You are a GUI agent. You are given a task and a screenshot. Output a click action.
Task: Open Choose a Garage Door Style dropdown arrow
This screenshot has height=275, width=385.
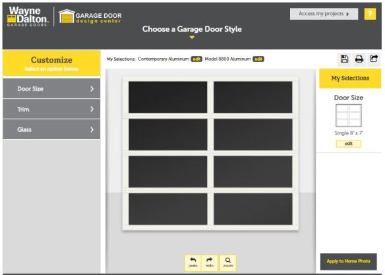(x=192, y=38)
